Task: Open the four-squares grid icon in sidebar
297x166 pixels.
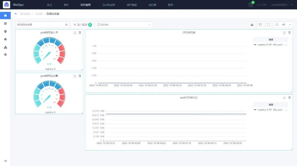Action: click(5, 23)
